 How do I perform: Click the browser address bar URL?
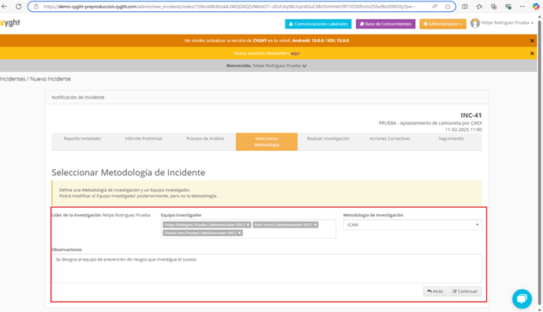[x=229, y=6]
